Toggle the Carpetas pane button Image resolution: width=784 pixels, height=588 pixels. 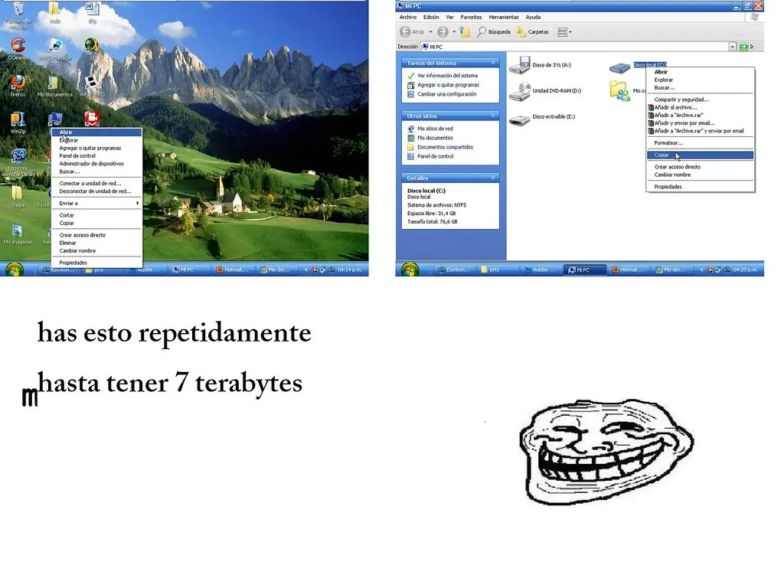(533, 31)
